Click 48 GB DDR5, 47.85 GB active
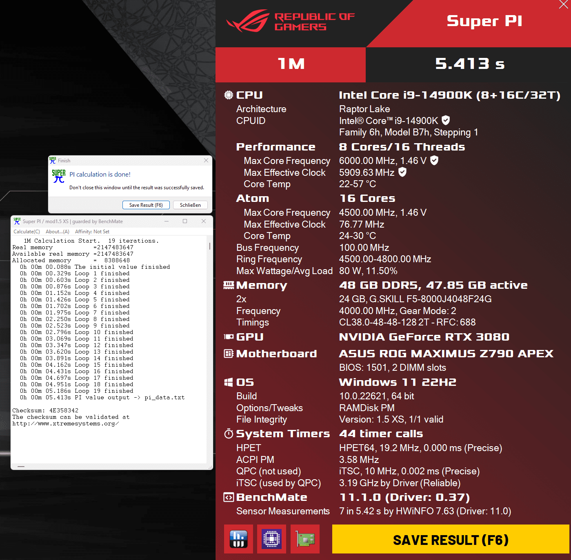The height and width of the screenshot is (560, 571). point(433,285)
